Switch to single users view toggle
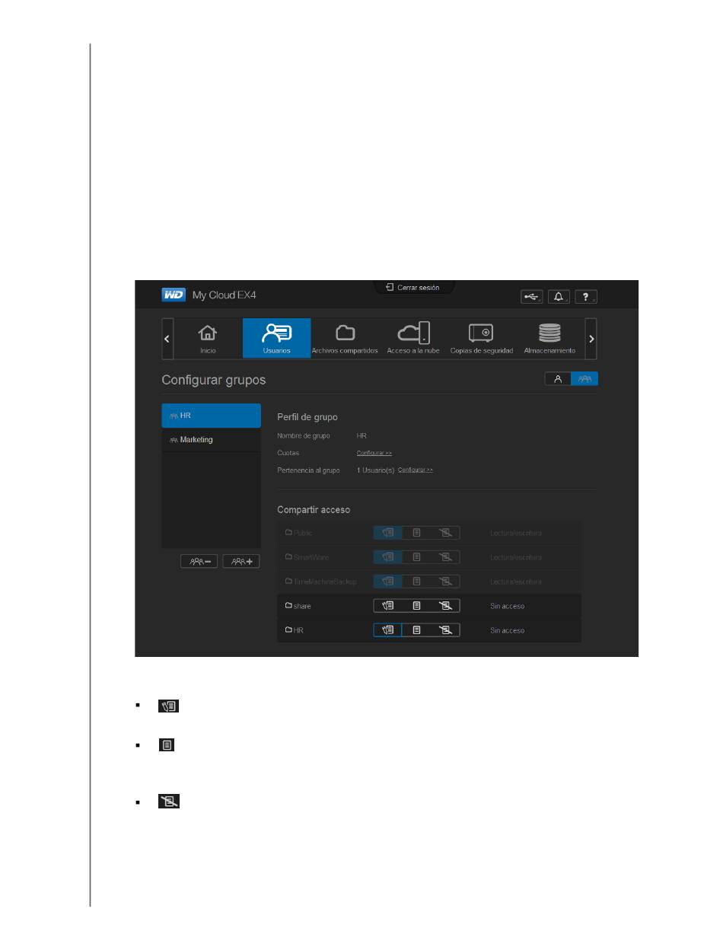Image resolution: width=723 pixels, height=950 pixels. pyautogui.click(x=558, y=379)
